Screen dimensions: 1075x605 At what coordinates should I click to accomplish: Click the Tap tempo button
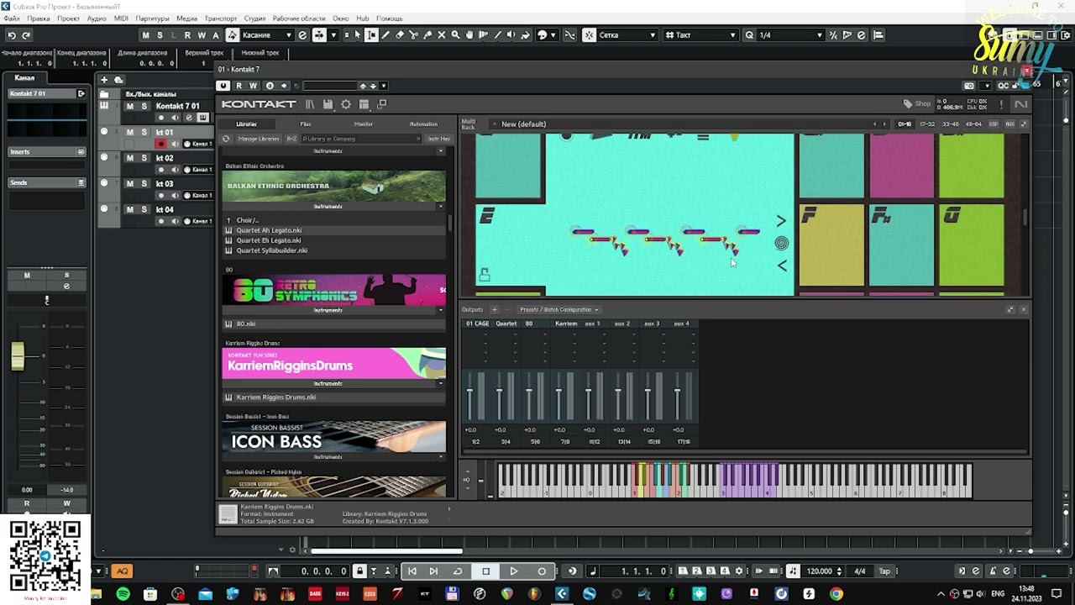(x=884, y=571)
